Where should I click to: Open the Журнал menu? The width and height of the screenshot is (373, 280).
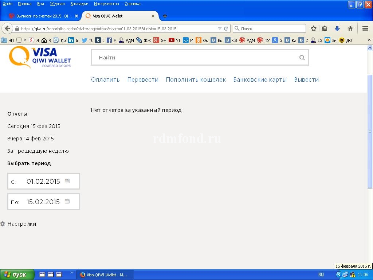[x=57, y=4]
